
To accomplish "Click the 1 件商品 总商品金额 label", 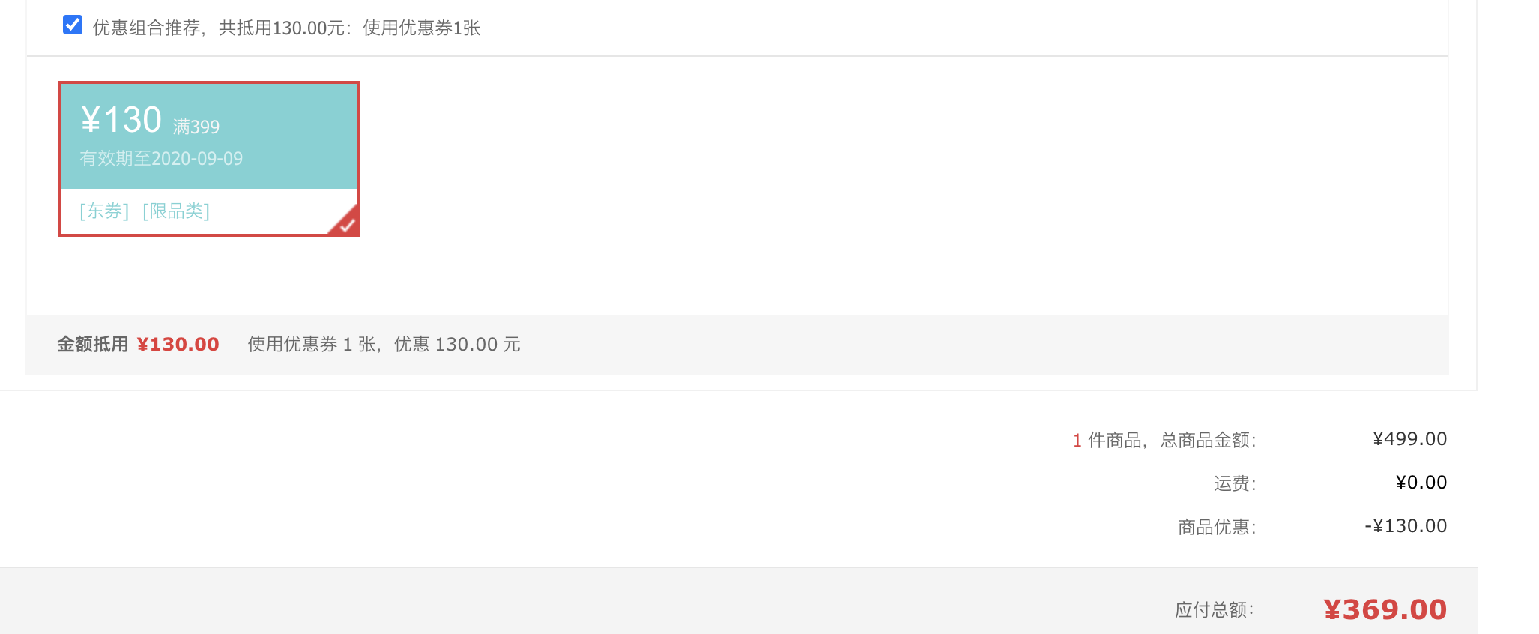I will 1164,440.
